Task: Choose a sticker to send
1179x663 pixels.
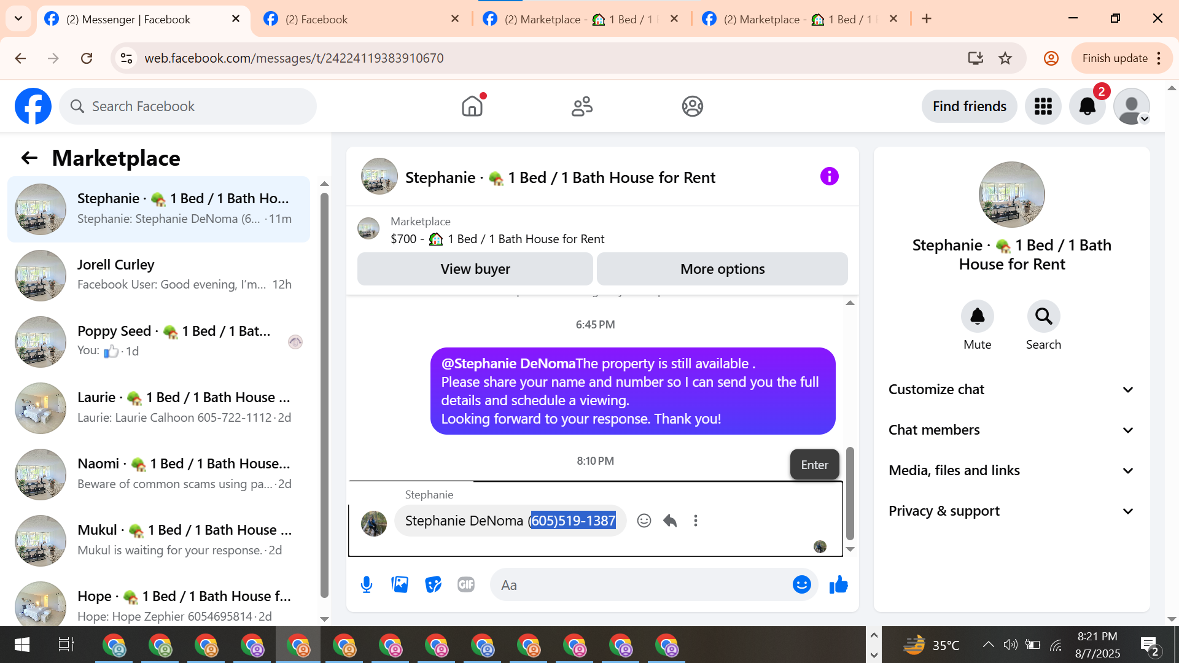Action: 433,585
